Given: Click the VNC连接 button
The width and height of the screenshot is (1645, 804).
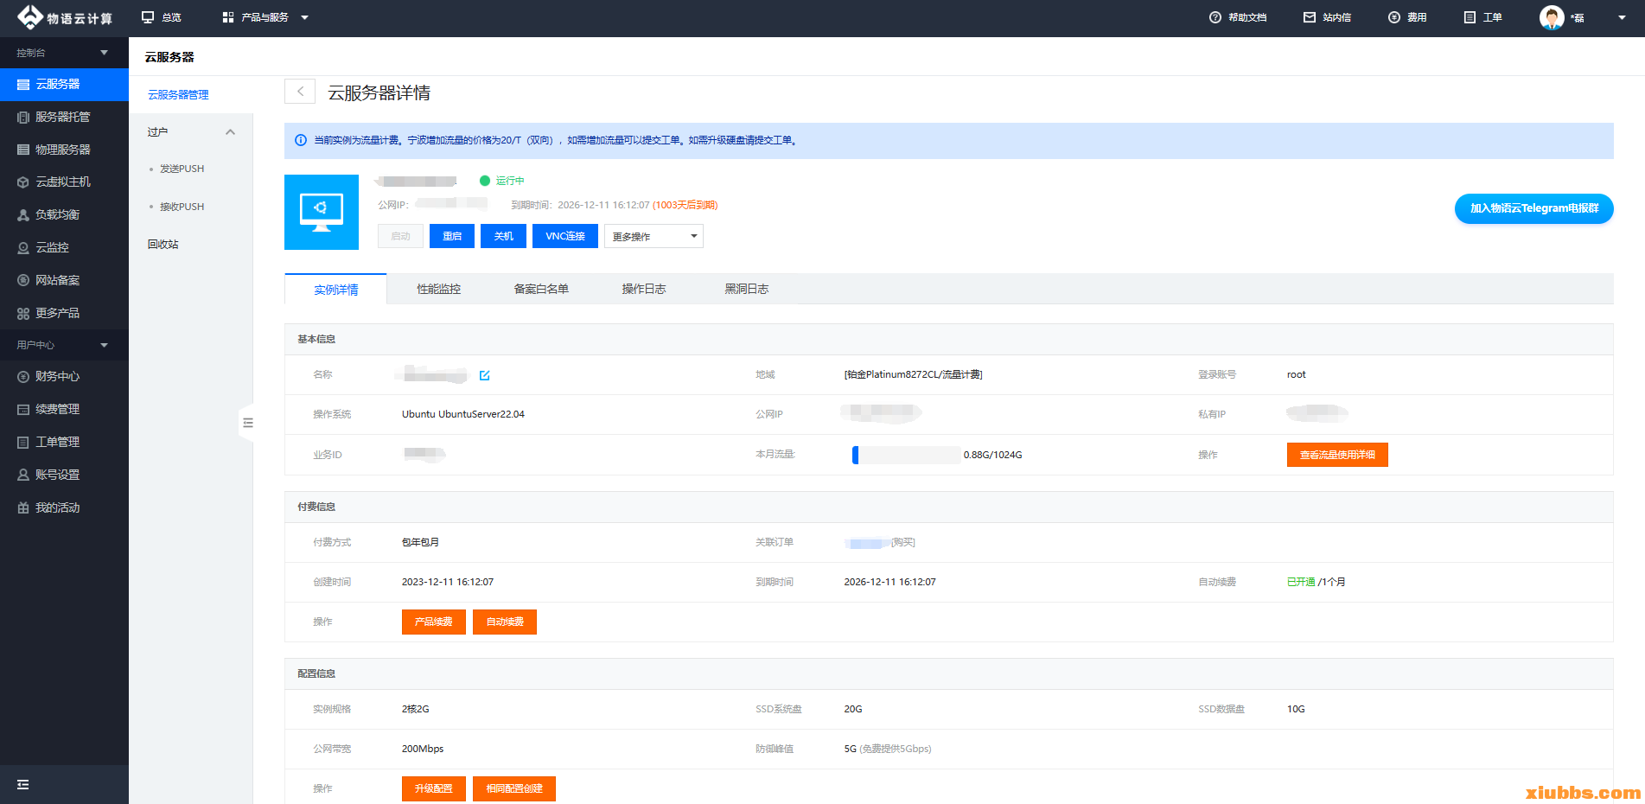Looking at the screenshot, I should [565, 236].
